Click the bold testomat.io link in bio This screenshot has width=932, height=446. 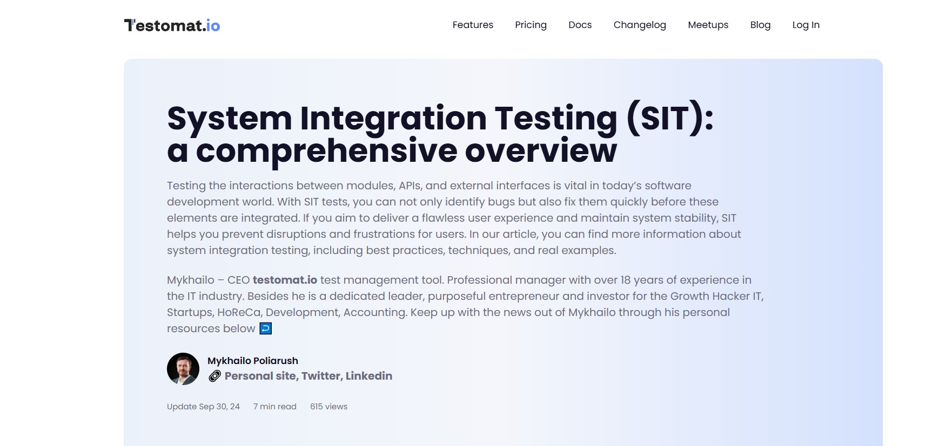click(285, 280)
